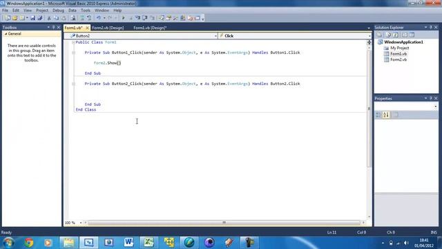Image resolution: width=442 pixels, height=249 pixels.
Task: Open the Edit menu
Action: (16, 10)
